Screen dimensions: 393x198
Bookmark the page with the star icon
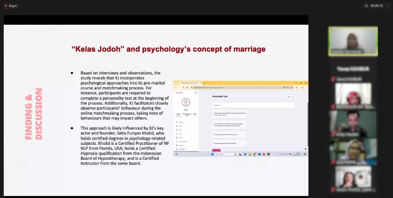tap(292, 87)
